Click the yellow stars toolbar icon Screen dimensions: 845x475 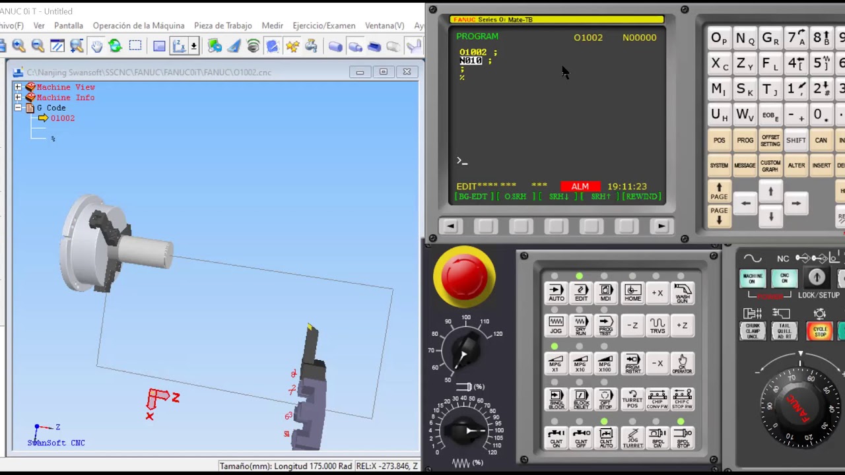[x=292, y=46]
